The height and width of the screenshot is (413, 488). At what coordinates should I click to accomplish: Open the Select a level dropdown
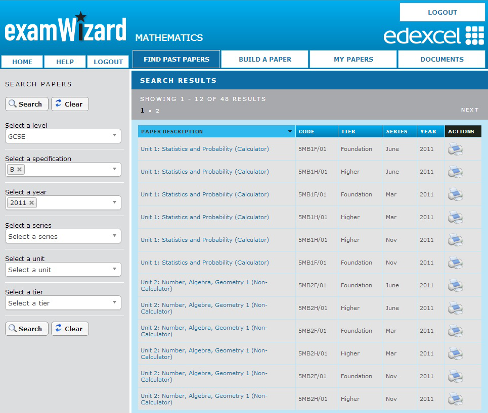click(63, 136)
